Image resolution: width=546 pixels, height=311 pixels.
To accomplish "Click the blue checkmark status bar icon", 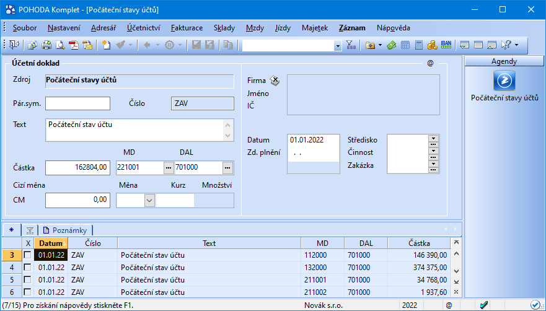I will 483,305.
